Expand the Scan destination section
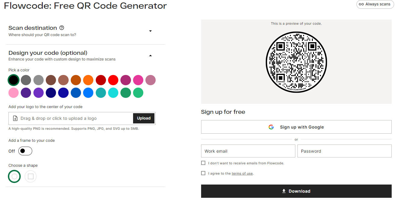The height and width of the screenshot is (202, 398). (x=150, y=31)
